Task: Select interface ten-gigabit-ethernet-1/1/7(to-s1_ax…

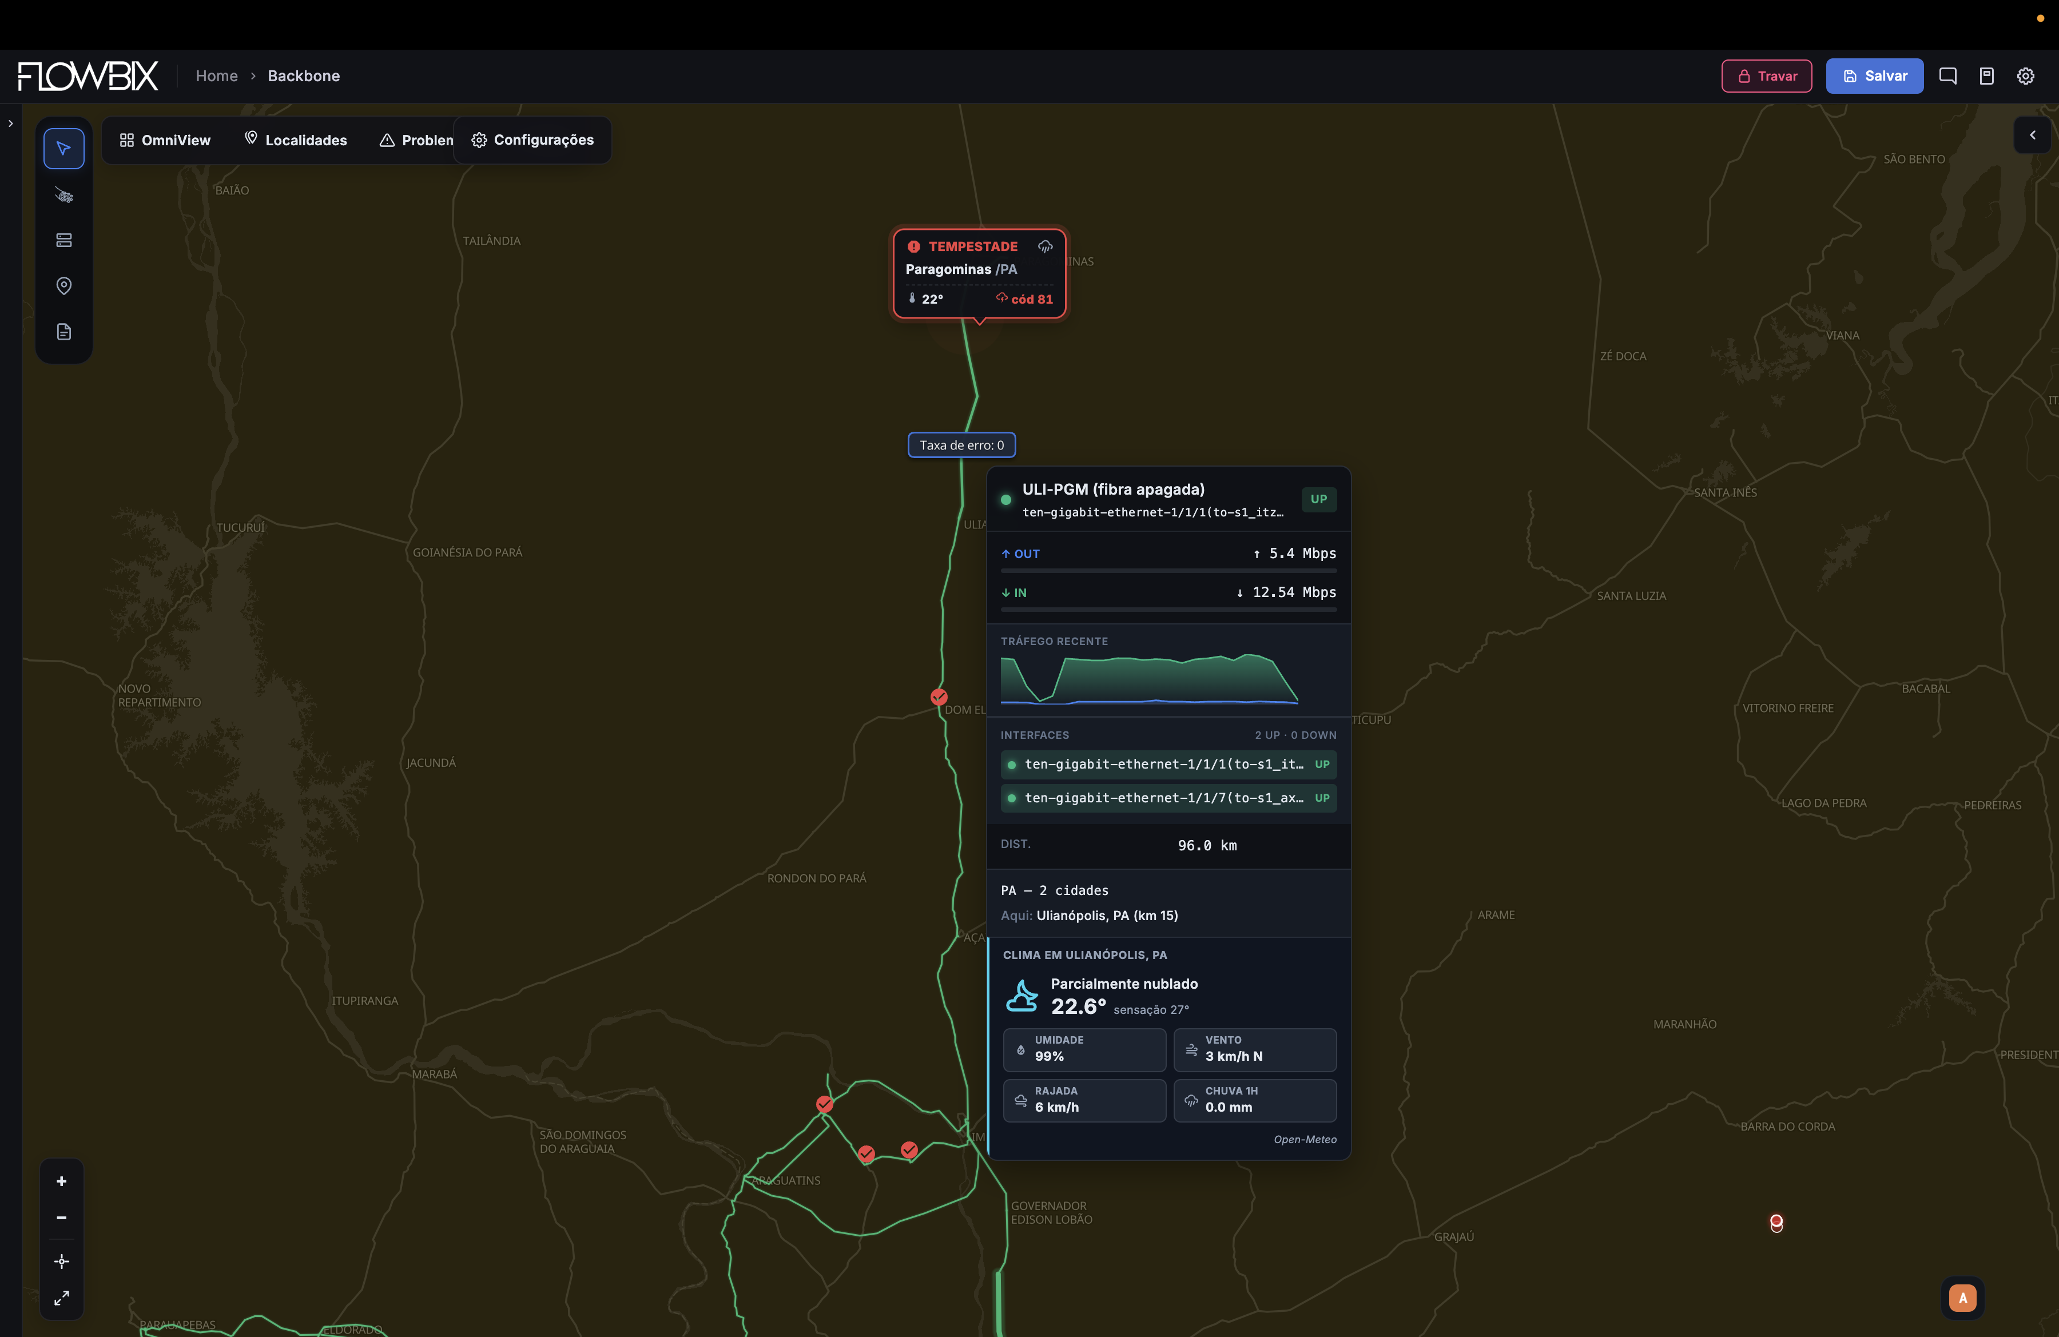Action: click(1168, 798)
